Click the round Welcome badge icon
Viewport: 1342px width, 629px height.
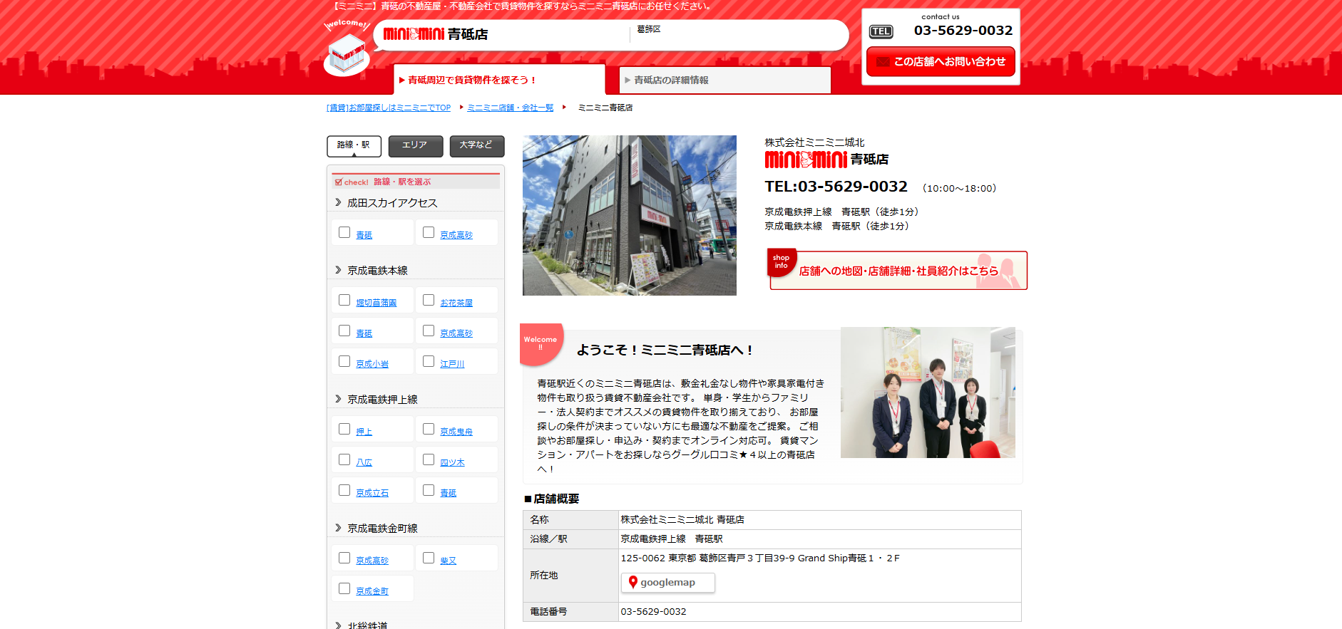[x=541, y=343]
